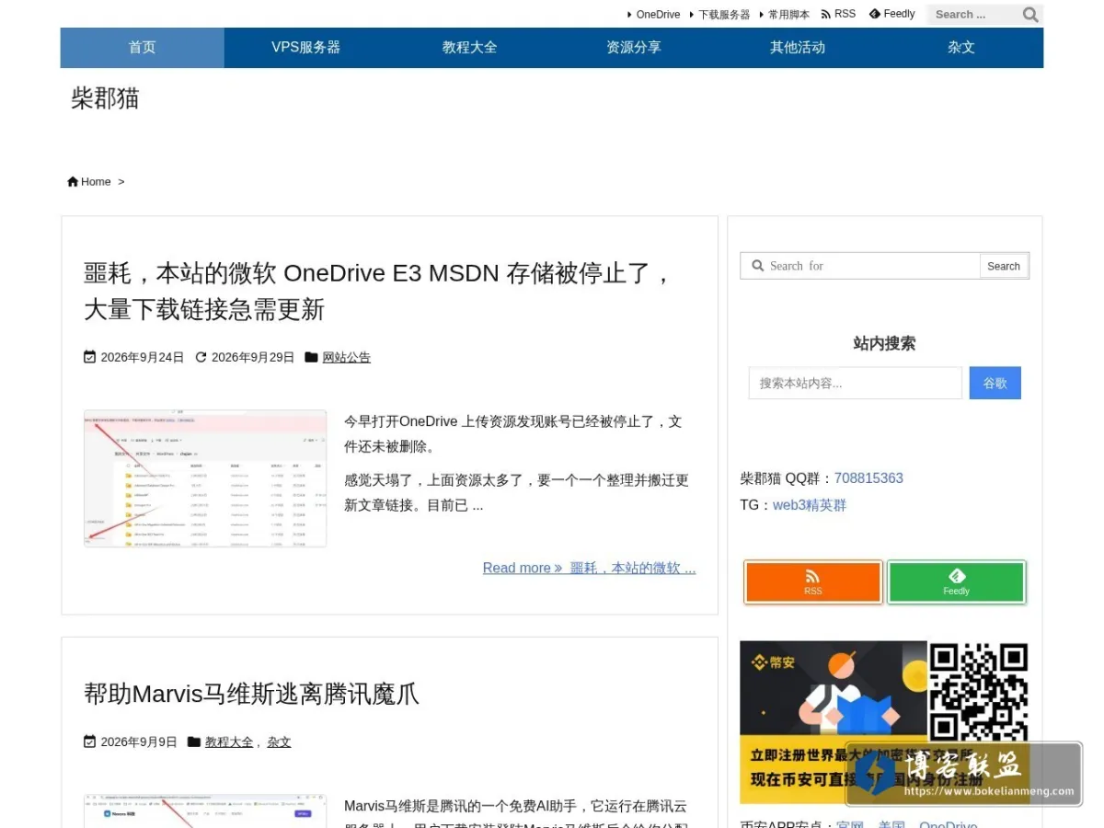
Task: Open the 杂文 menu item
Action: [961, 48]
